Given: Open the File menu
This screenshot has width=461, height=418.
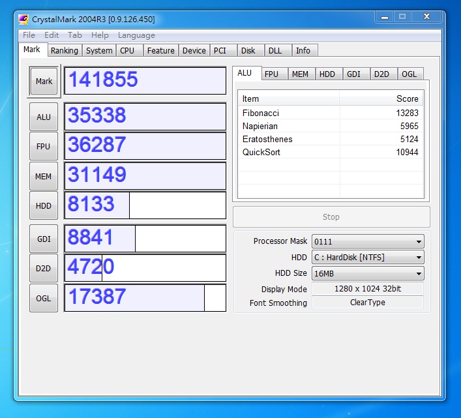Looking at the screenshot, I should (x=29, y=35).
